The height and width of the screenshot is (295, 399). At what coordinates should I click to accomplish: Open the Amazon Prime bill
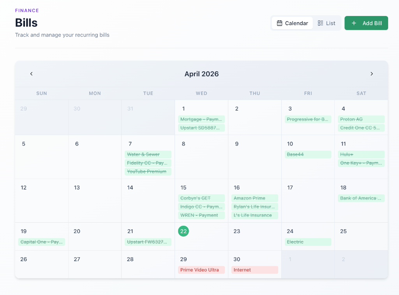255,198
